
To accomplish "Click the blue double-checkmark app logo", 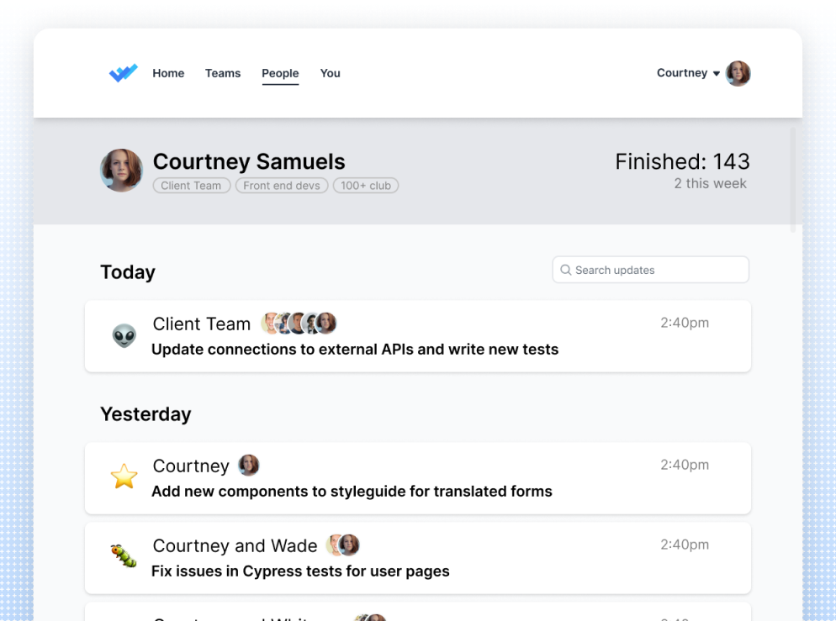I will point(123,73).
